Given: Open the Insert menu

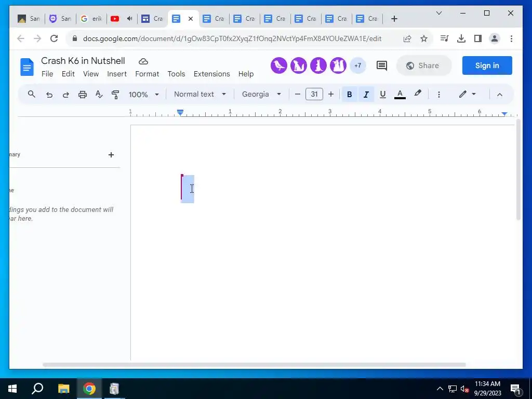Looking at the screenshot, I should 117,74.
